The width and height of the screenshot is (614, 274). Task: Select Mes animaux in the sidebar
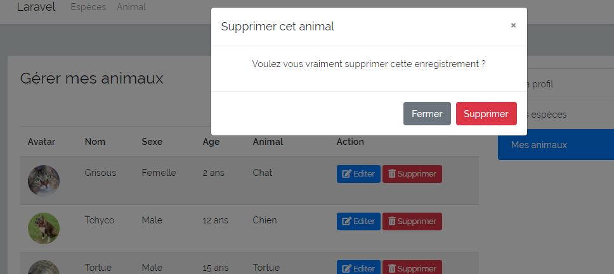(x=555, y=145)
